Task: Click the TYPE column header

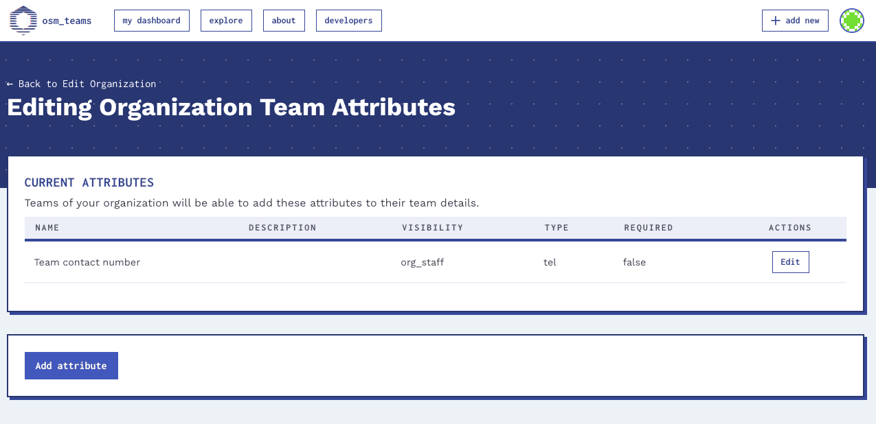Action: tap(557, 227)
